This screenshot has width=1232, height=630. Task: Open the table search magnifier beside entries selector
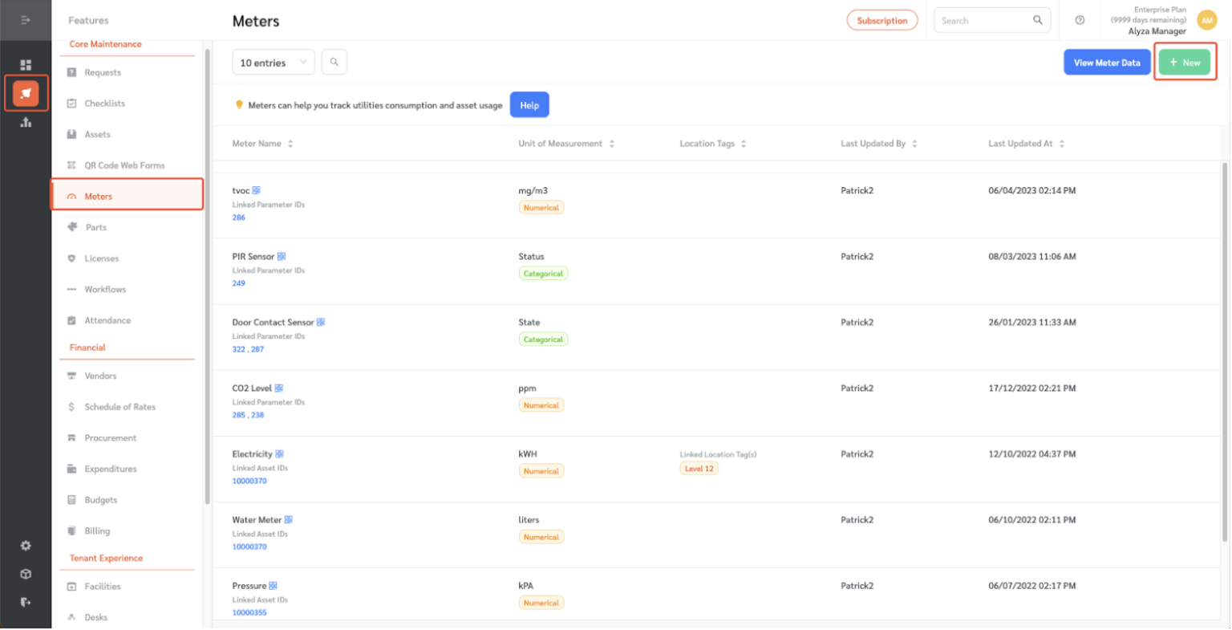[x=334, y=61]
